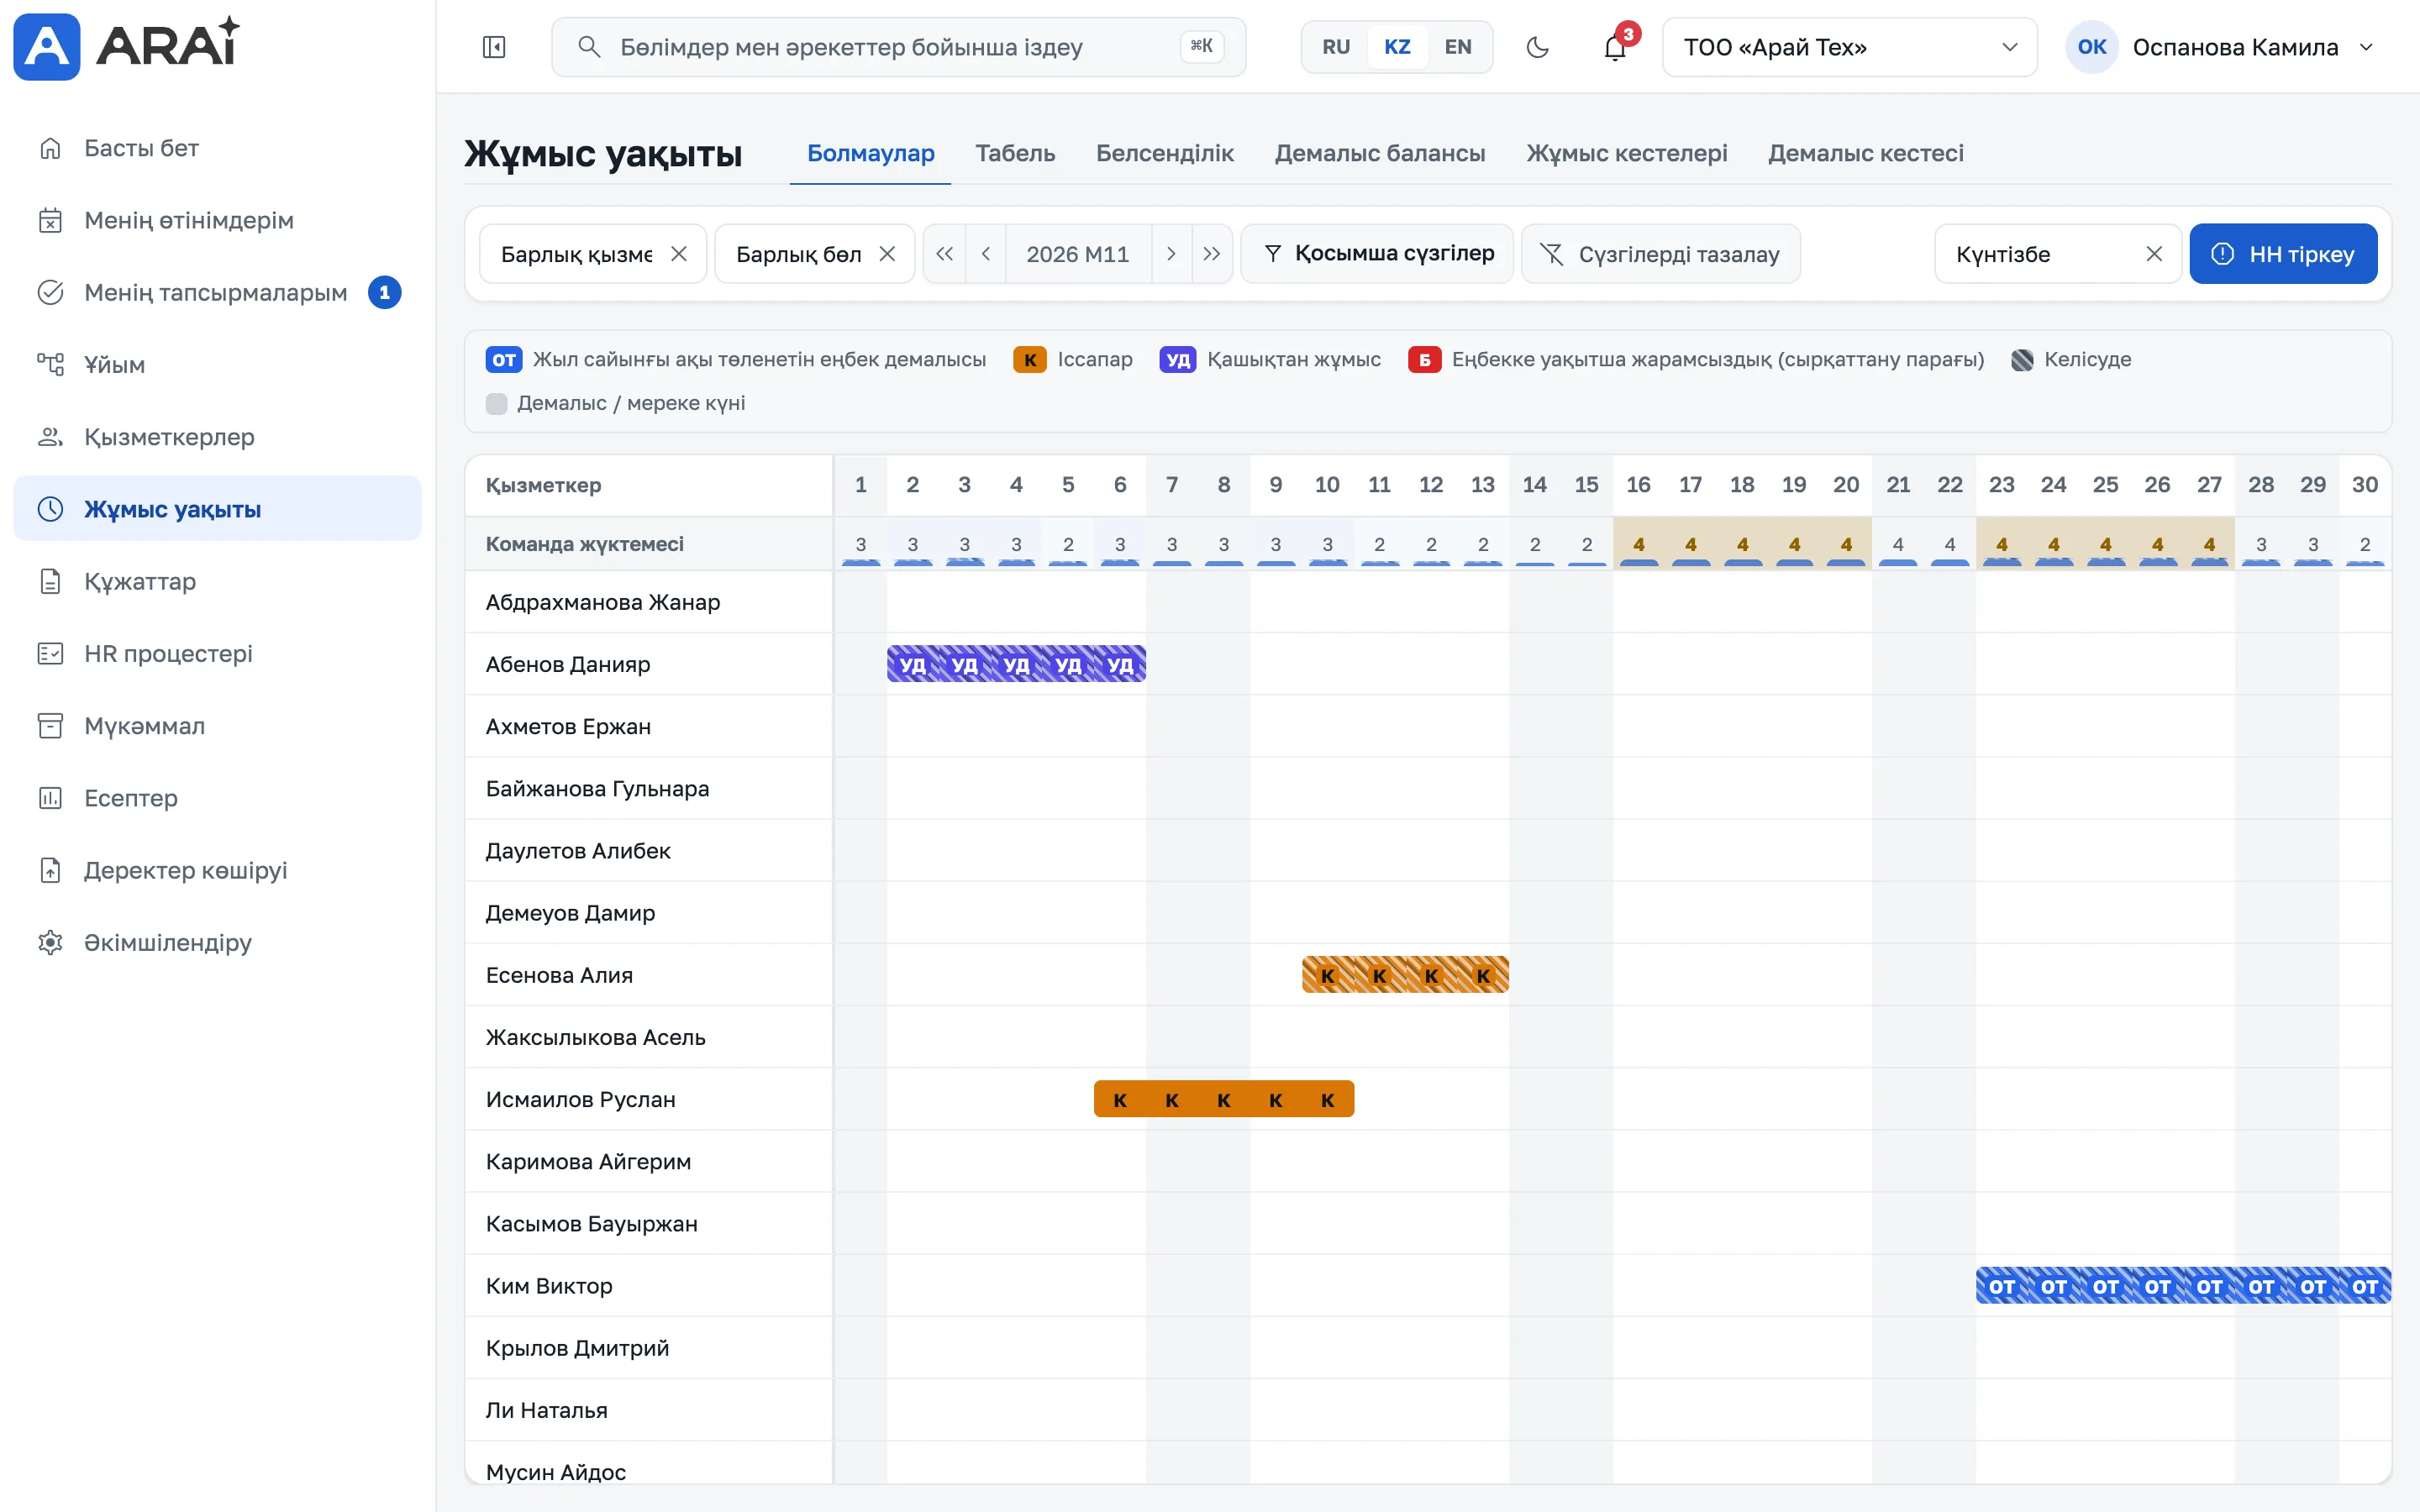Clear the Күнтізбе view selection

coord(2154,254)
